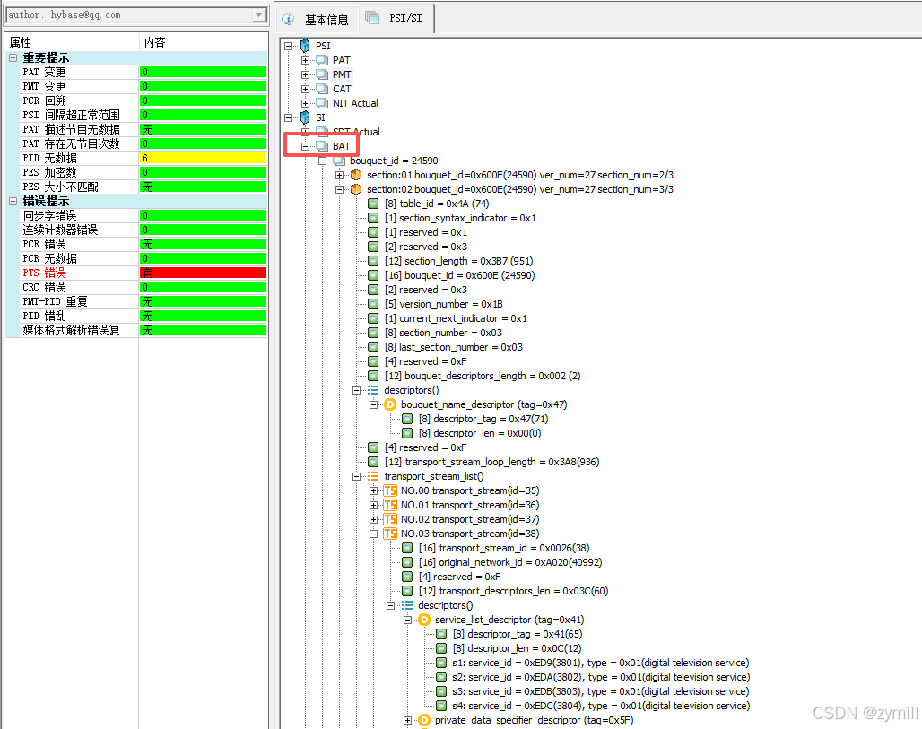Expand the CAT node
Screen dimensions: 922x729
tap(305, 89)
